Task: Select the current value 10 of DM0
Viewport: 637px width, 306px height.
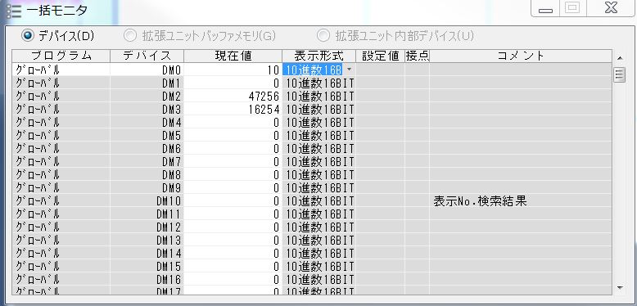Action: [x=233, y=70]
